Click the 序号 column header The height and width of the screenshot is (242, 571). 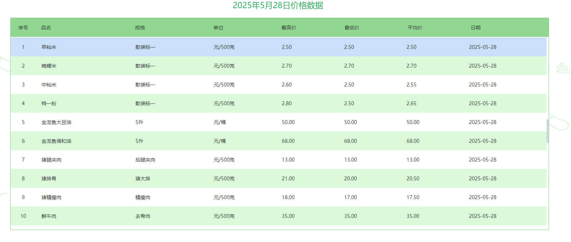point(23,28)
